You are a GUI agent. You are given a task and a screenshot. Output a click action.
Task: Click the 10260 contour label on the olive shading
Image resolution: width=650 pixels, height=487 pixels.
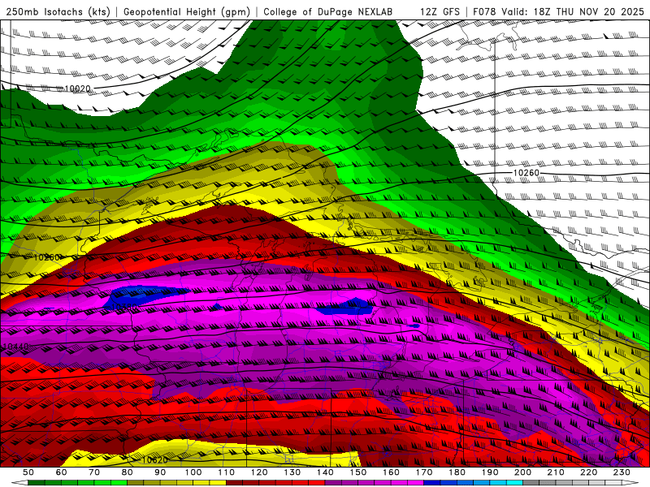(46, 257)
